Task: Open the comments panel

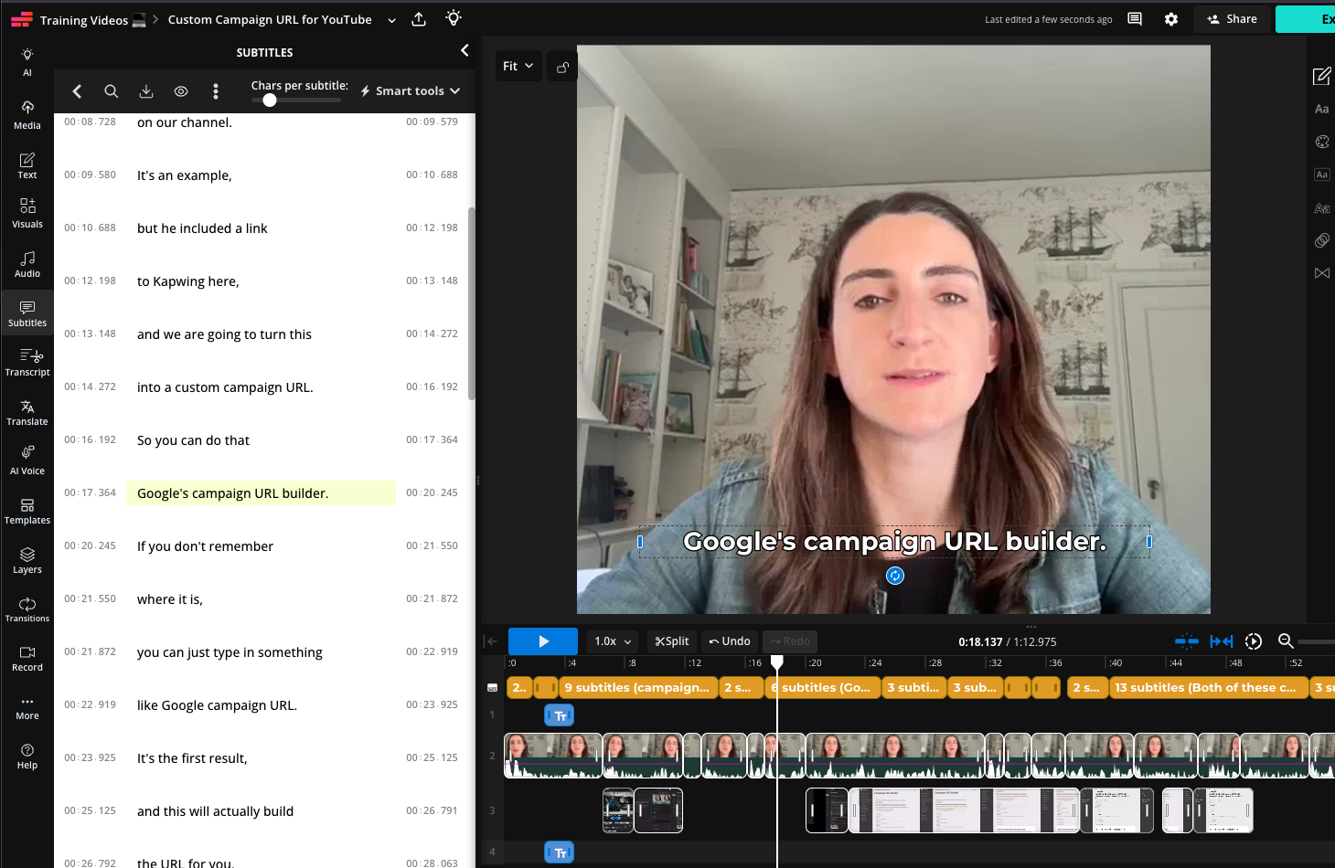Action: point(1135,19)
